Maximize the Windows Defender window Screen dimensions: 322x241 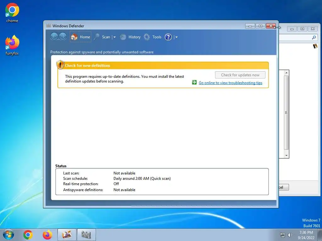pyautogui.click(x=260, y=26)
